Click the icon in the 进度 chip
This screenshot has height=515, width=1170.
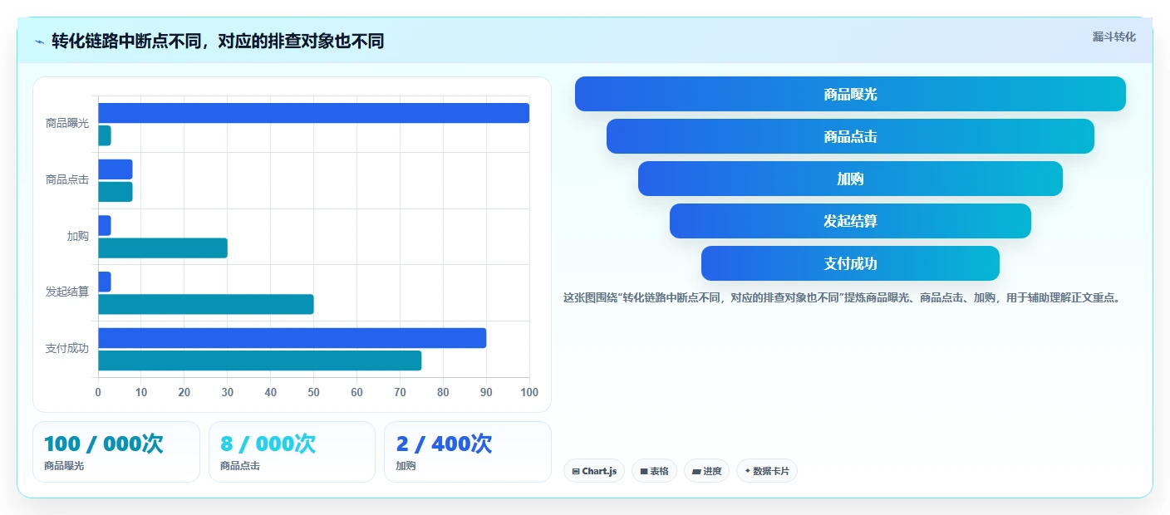click(x=696, y=471)
